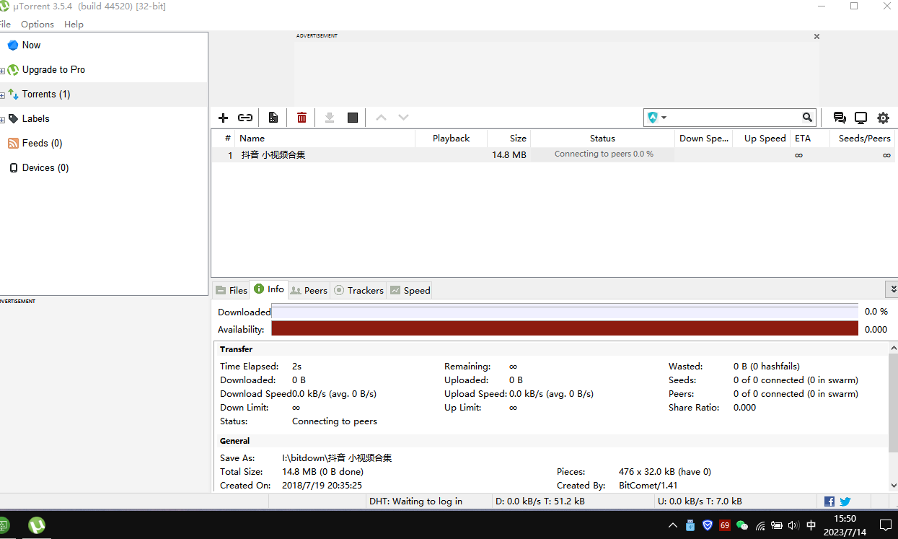Expand the Labels tree node
The image size is (898, 539).
(x=2, y=119)
